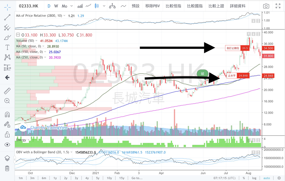Screen dimensions: 285x181
Task: Collapse the main chart legend minus box
Action: [x=18, y=35]
